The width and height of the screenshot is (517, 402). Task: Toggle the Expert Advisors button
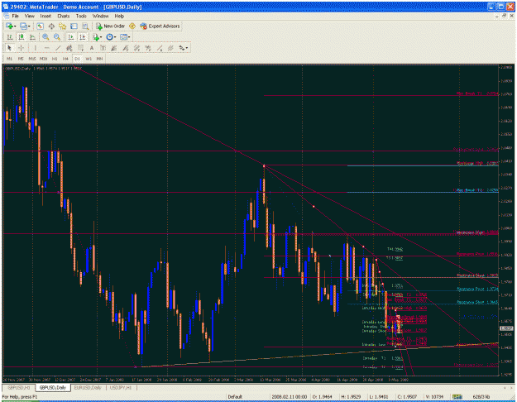160,26
